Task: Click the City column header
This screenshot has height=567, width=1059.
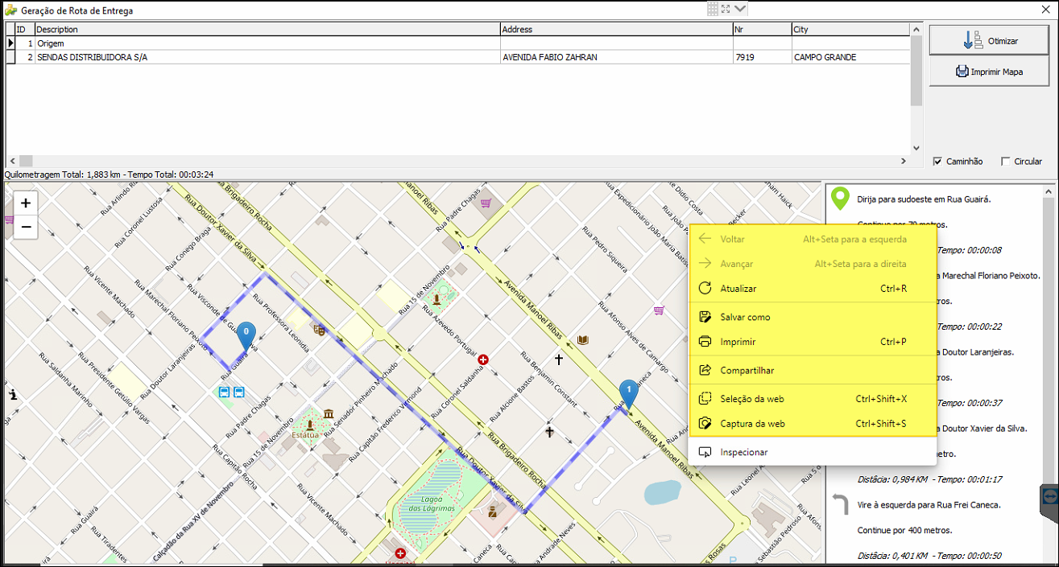Action: point(850,30)
